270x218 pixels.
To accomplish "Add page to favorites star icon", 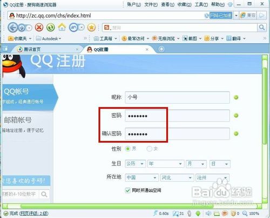I will point(91,28).
